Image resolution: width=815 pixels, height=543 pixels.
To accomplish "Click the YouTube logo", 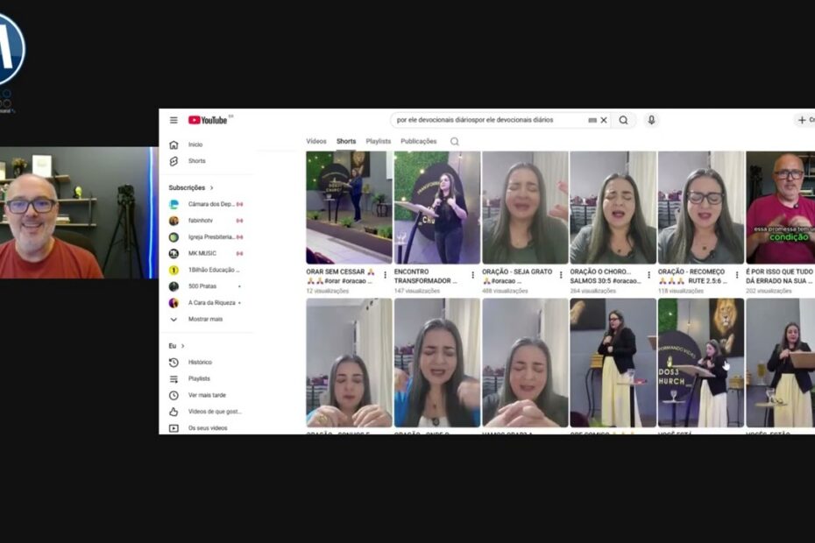I will pos(208,120).
